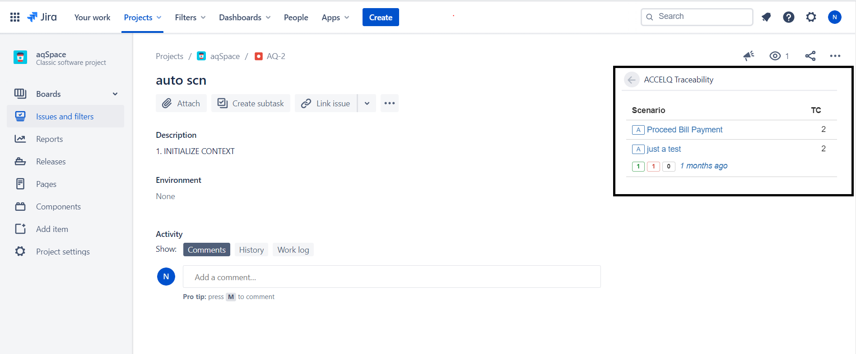Click the green passed count badge
This screenshot has width=856, height=354.
coord(638,167)
